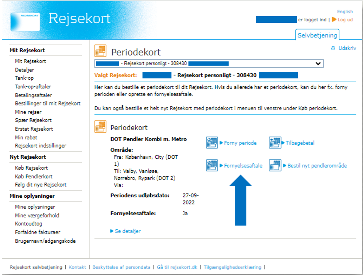Open Mine rejser in the sidebar
The width and height of the screenshot is (363, 275).
28,112
